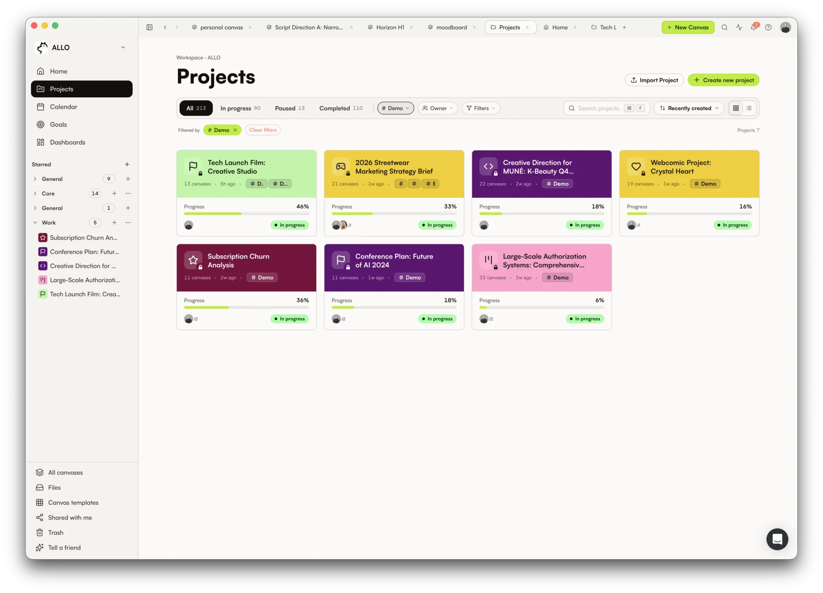Click the Calendar sidebar item

point(82,107)
